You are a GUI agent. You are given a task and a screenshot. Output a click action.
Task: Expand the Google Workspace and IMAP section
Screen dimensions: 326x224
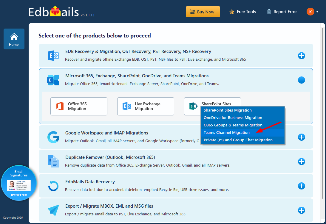pyautogui.click(x=301, y=137)
